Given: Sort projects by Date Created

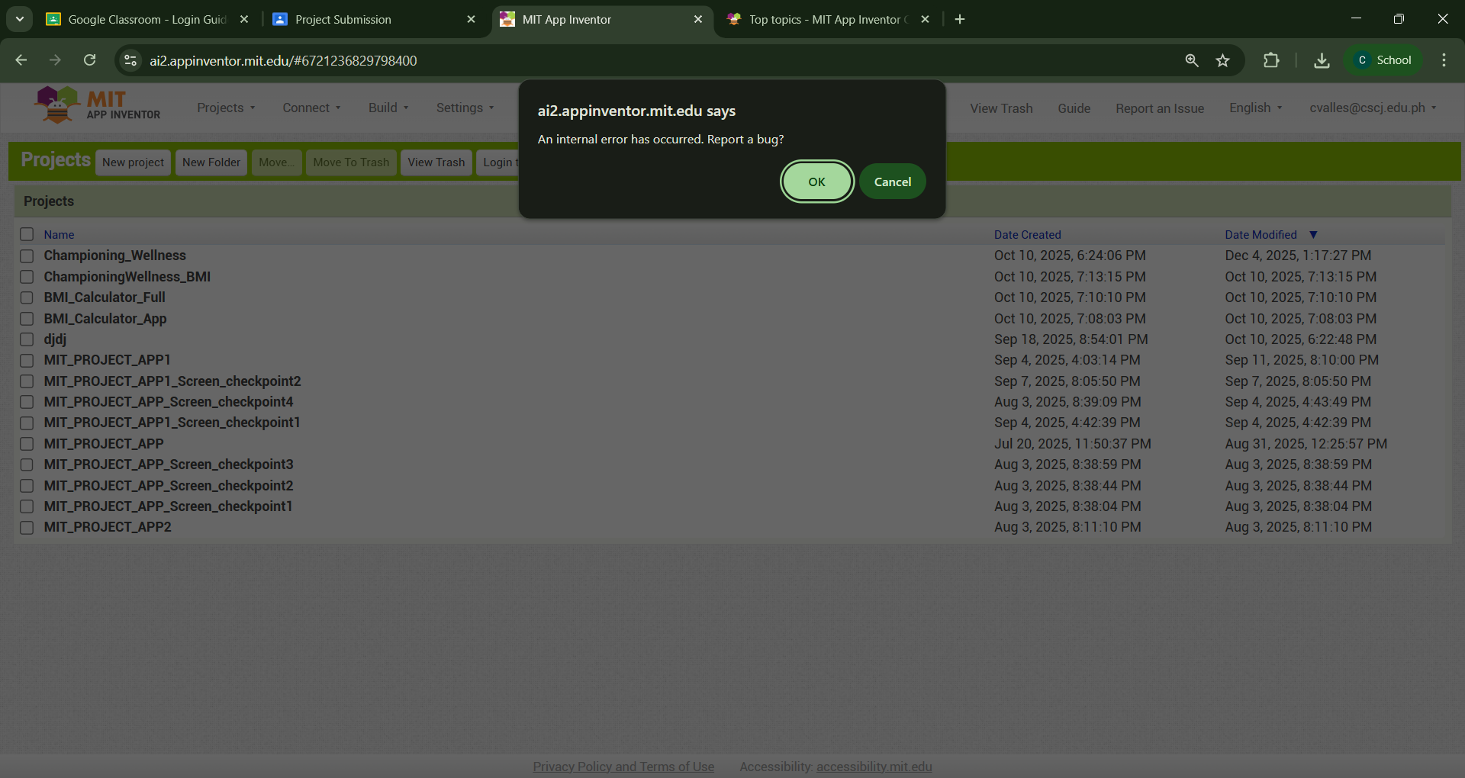Looking at the screenshot, I should [x=1027, y=235].
